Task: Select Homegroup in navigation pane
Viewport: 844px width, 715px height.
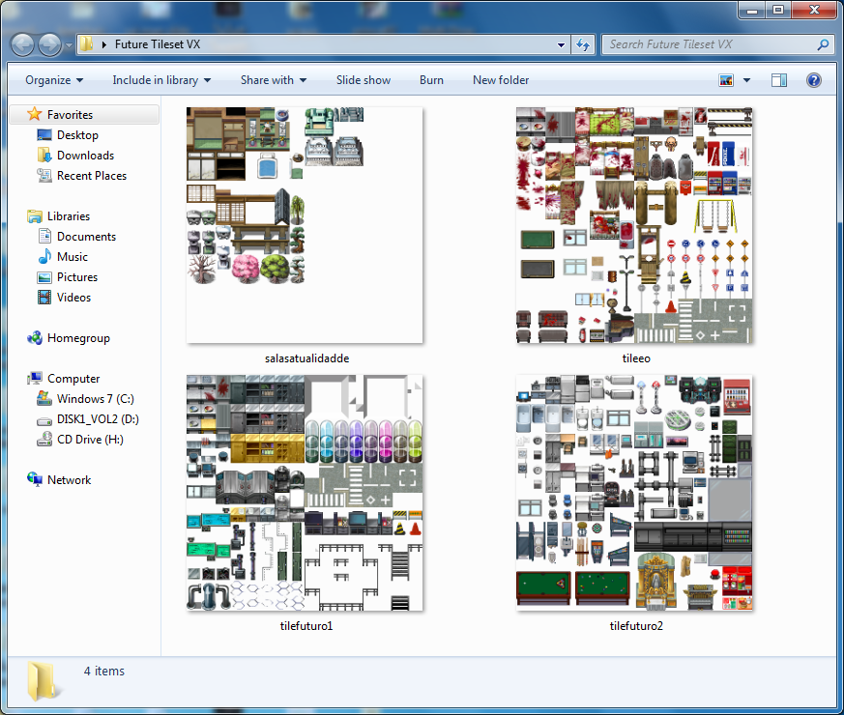Action: tap(78, 338)
